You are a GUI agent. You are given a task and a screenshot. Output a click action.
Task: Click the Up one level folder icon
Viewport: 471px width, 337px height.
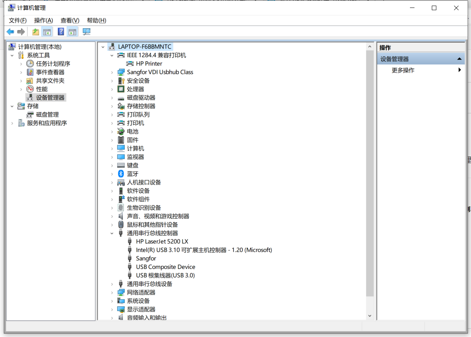coord(35,32)
